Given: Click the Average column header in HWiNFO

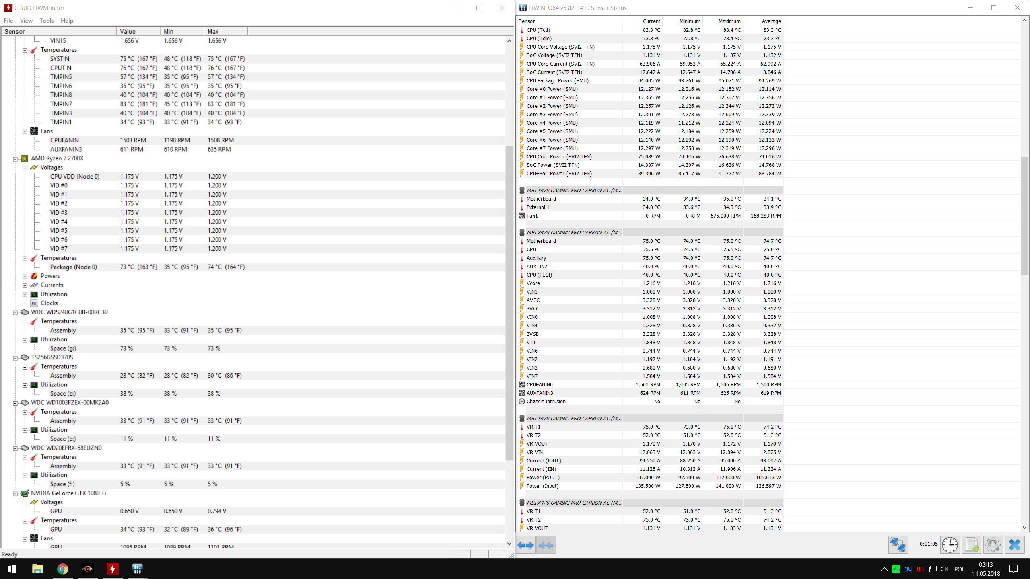Looking at the screenshot, I should click(x=763, y=21).
